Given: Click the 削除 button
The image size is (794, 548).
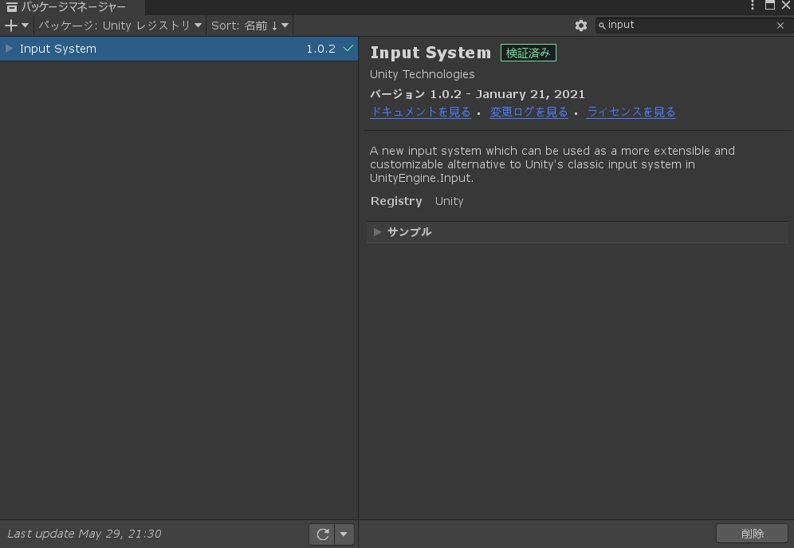Looking at the screenshot, I should pyautogui.click(x=752, y=534).
